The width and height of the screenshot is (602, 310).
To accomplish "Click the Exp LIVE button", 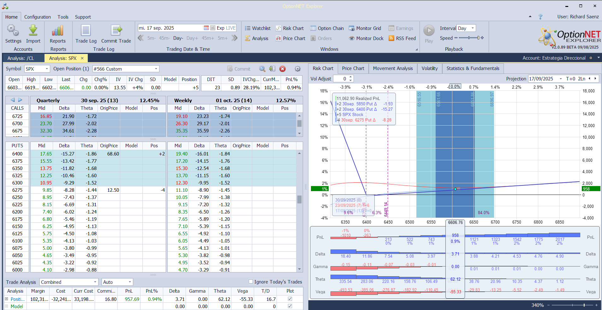I will (x=223, y=28).
